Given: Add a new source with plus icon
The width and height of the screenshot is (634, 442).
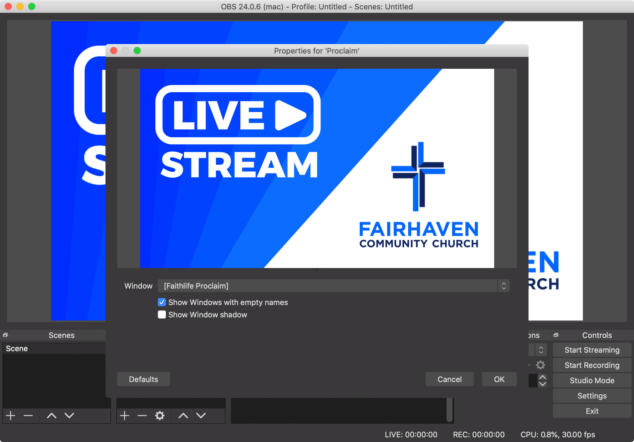Looking at the screenshot, I should [125, 416].
